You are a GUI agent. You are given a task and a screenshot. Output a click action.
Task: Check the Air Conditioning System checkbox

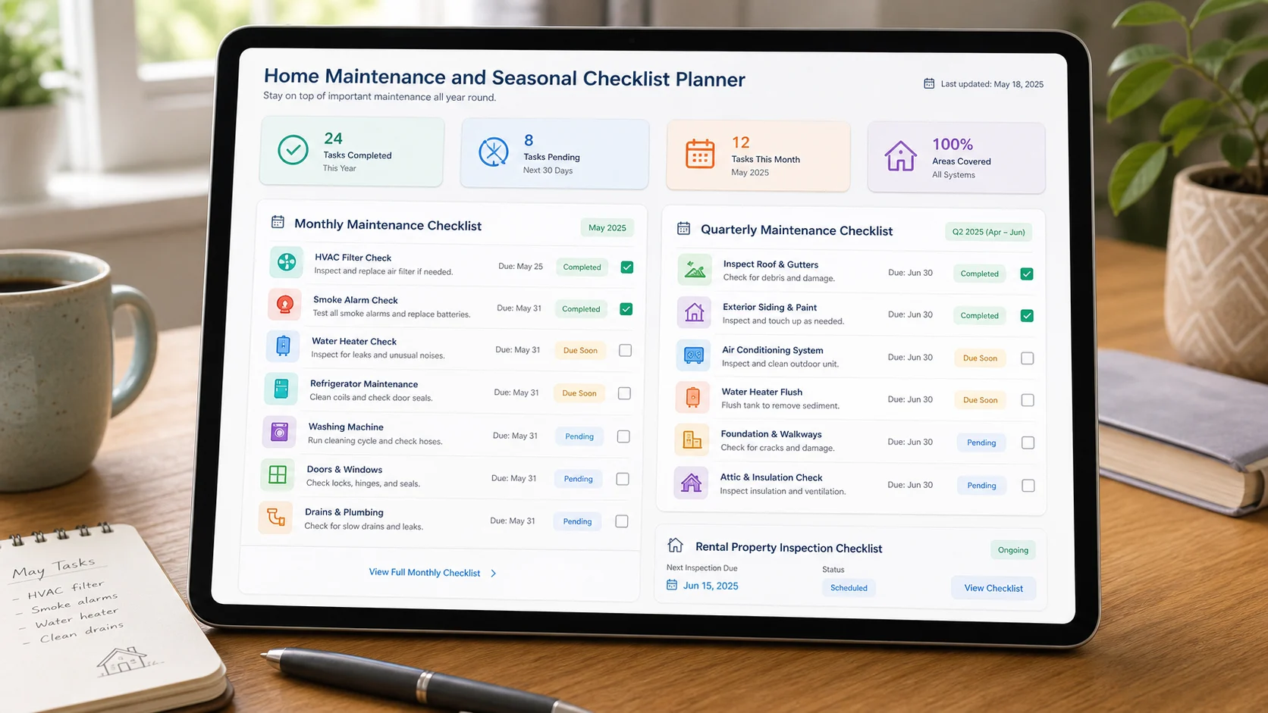pyautogui.click(x=1028, y=358)
